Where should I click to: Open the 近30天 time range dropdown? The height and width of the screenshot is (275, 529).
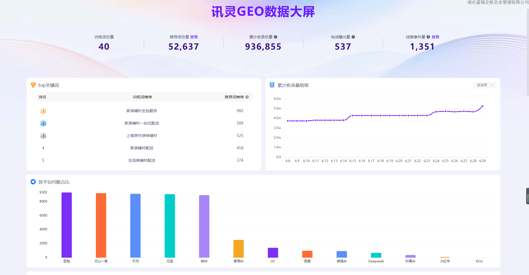[x=484, y=85]
